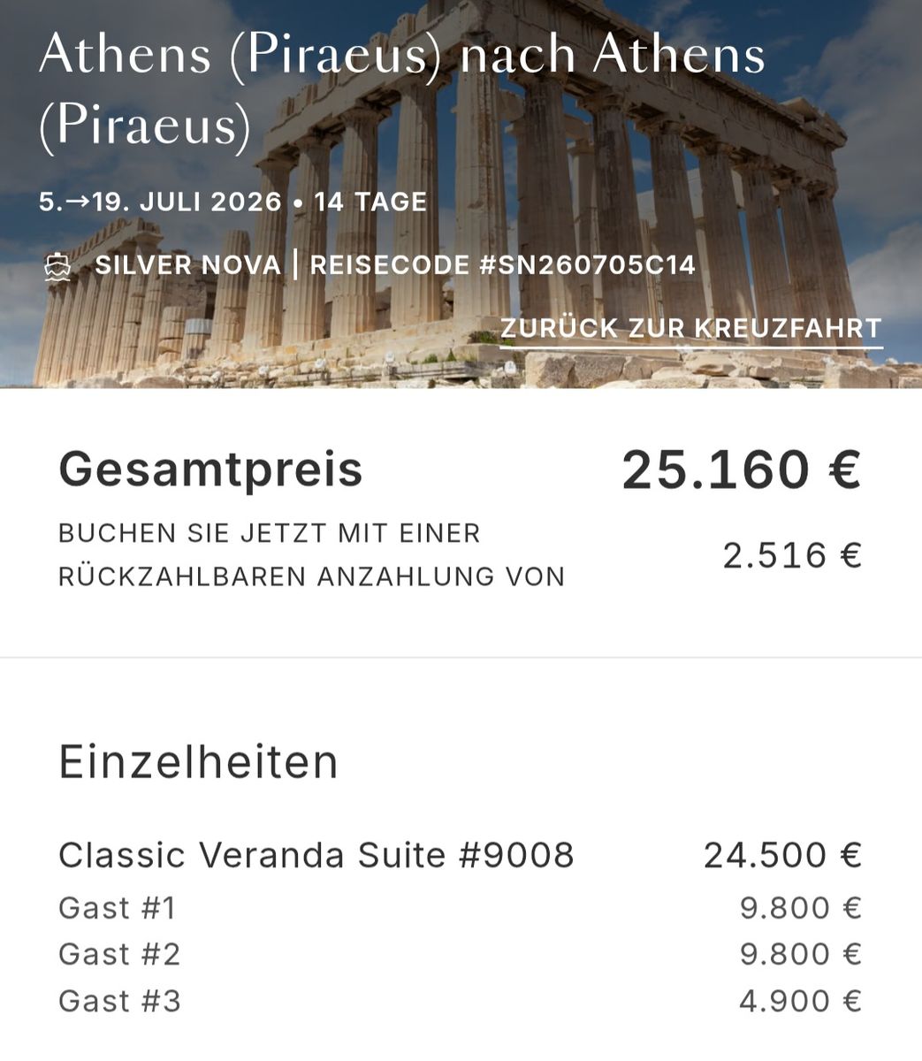Click the suite price 24.500 €

tap(782, 856)
